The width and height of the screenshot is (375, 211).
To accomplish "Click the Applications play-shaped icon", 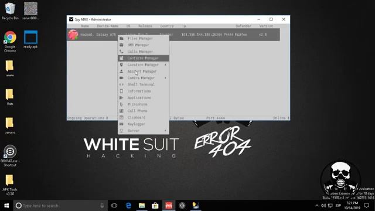I will coord(121,98).
